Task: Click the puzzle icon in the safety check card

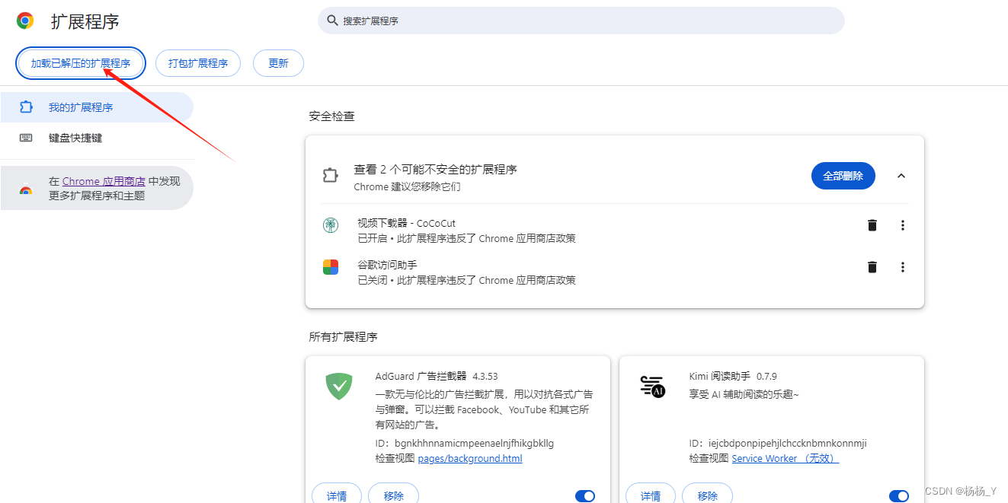Action: pyautogui.click(x=330, y=176)
